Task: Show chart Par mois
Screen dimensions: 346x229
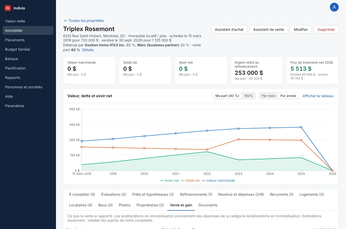Action: point(268,96)
